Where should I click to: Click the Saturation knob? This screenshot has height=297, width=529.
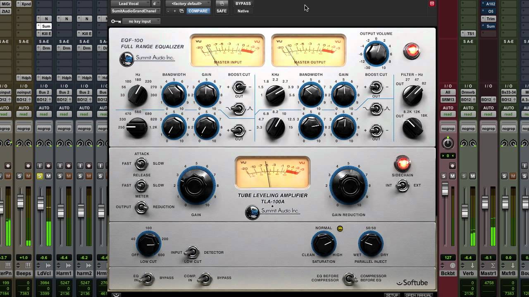click(324, 244)
